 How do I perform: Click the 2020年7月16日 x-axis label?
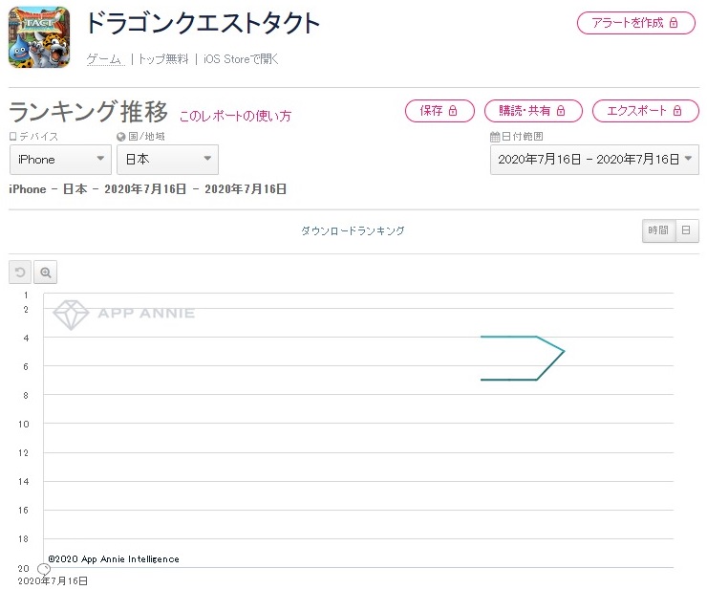click(53, 581)
